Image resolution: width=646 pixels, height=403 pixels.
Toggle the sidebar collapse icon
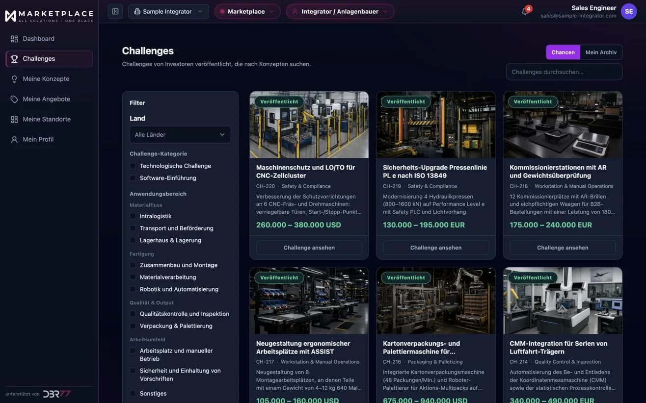pyautogui.click(x=115, y=11)
